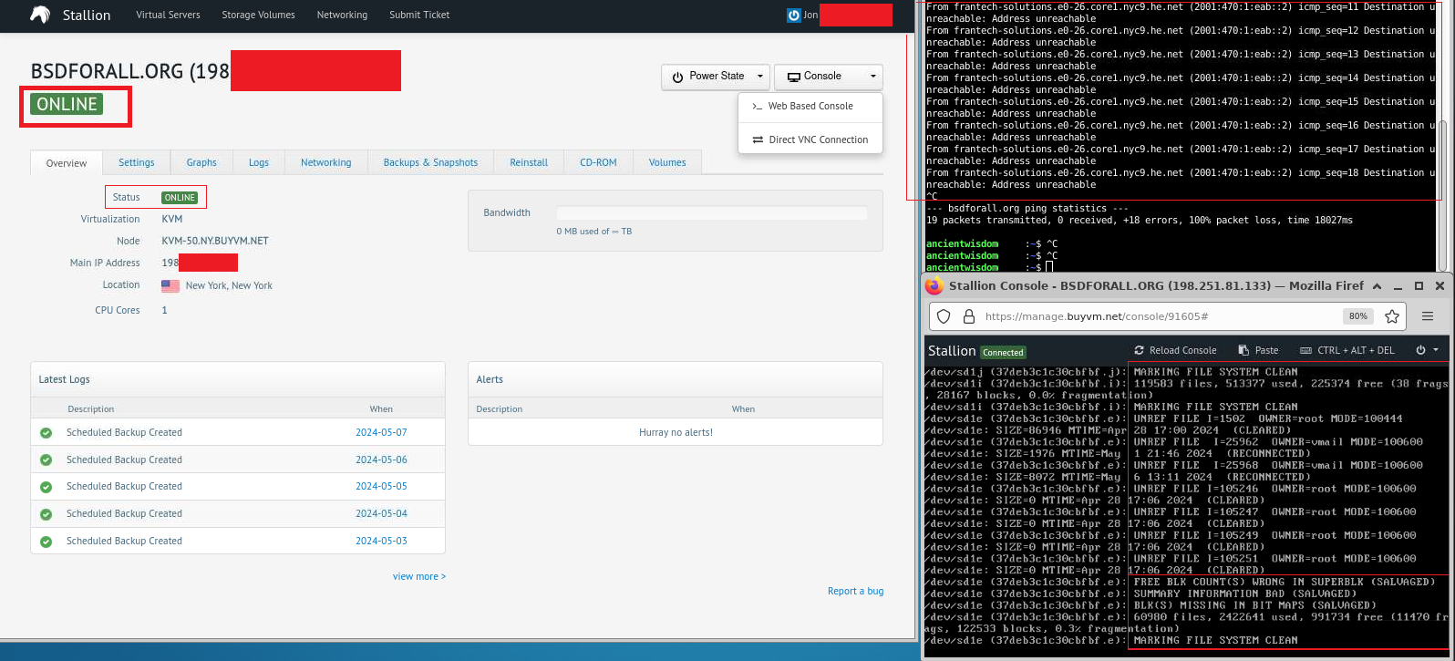Click the view more logs link

(x=419, y=576)
